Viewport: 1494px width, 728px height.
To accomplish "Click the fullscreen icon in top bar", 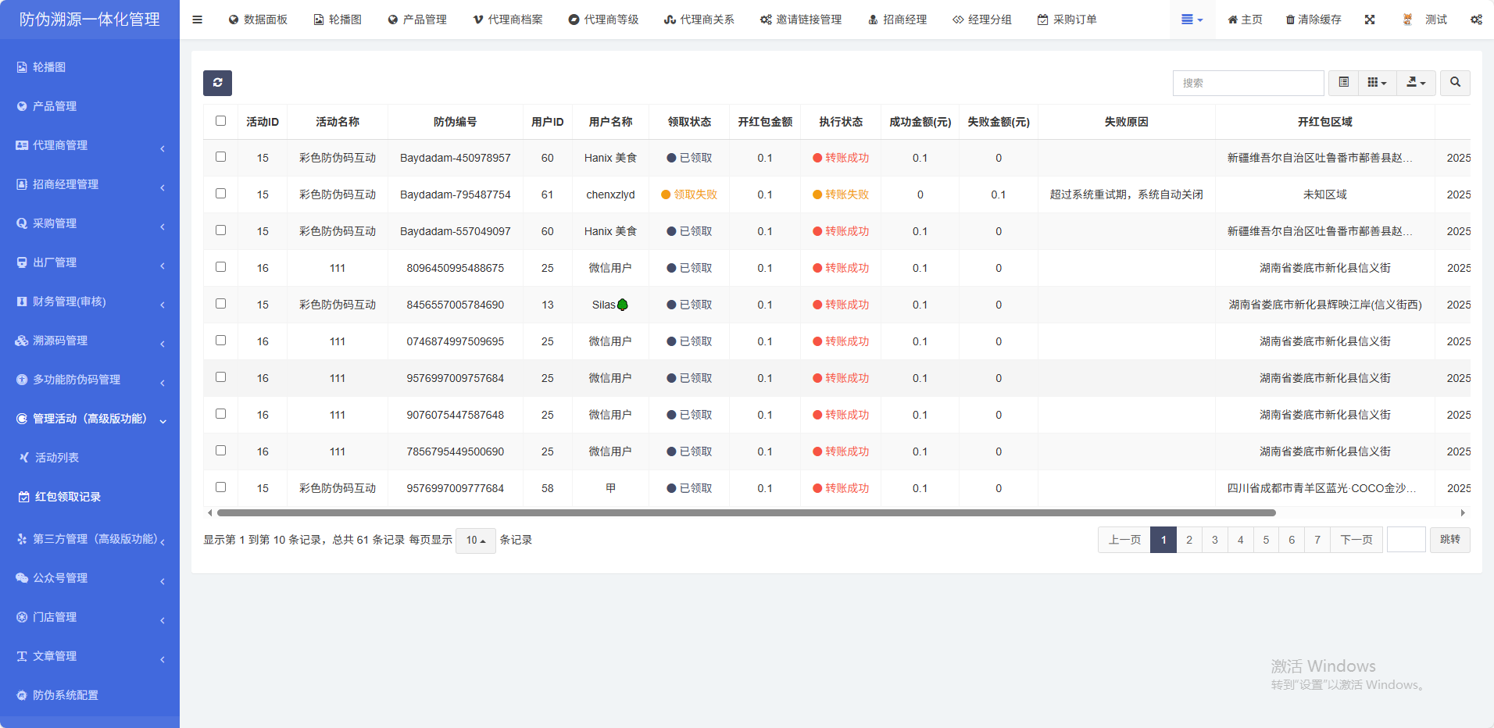I will 1370,20.
